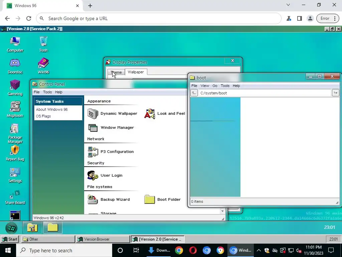Open Help menu in Control Panel

tap(59, 92)
